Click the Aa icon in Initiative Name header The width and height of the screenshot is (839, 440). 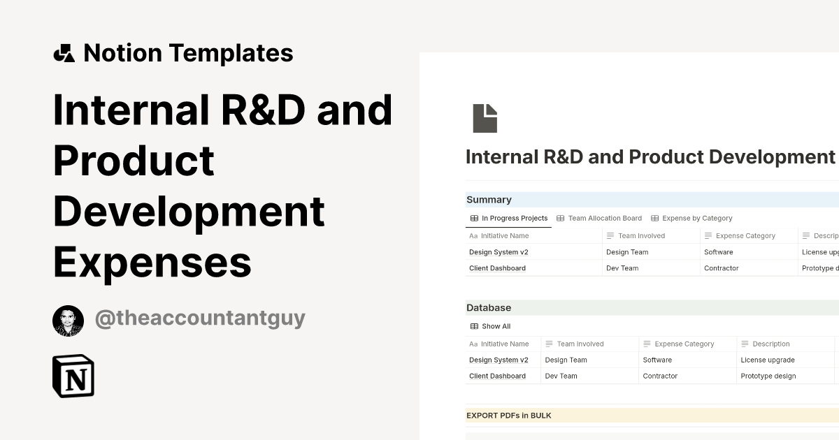(473, 236)
